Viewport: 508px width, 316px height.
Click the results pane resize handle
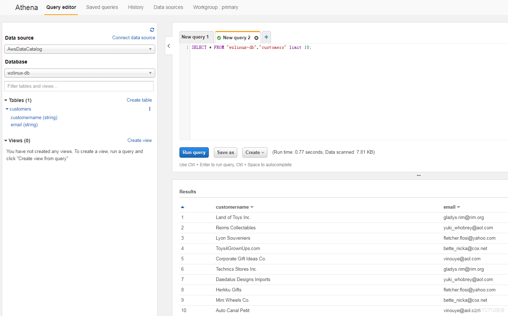pos(419,175)
